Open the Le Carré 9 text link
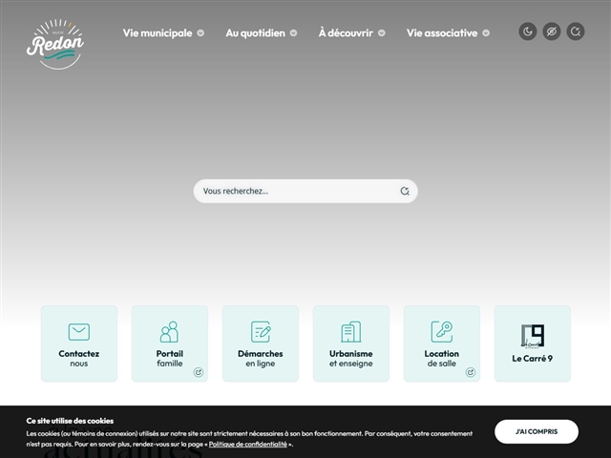Viewport: 611px width, 458px height. (533, 359)
